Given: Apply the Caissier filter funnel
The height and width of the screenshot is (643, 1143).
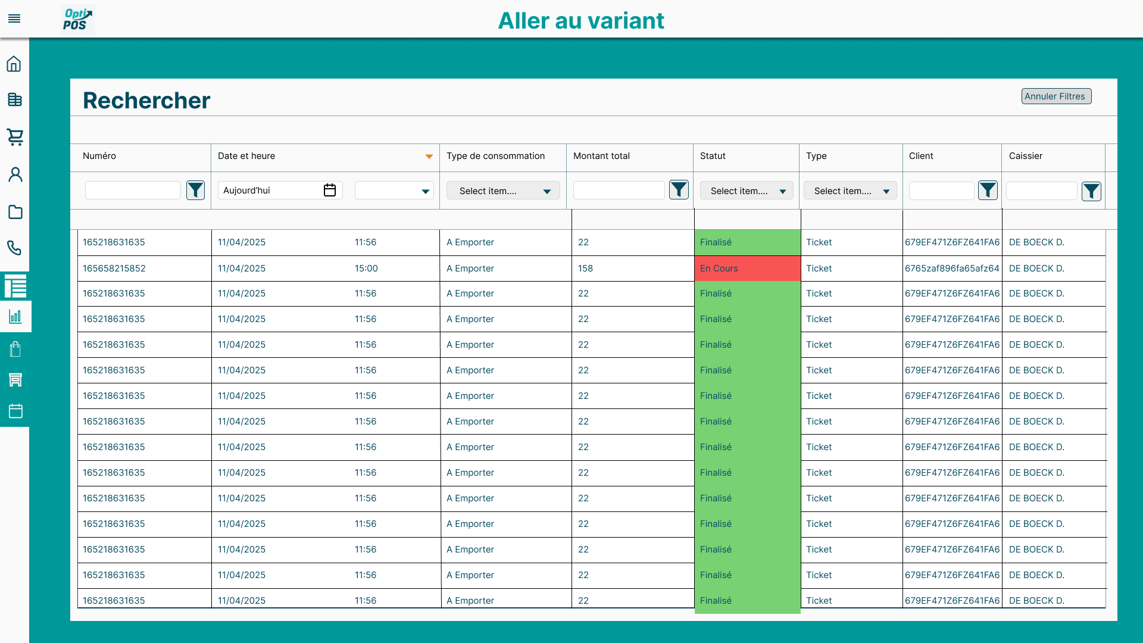Looking at the screenshot, I should coord(1091,191).
